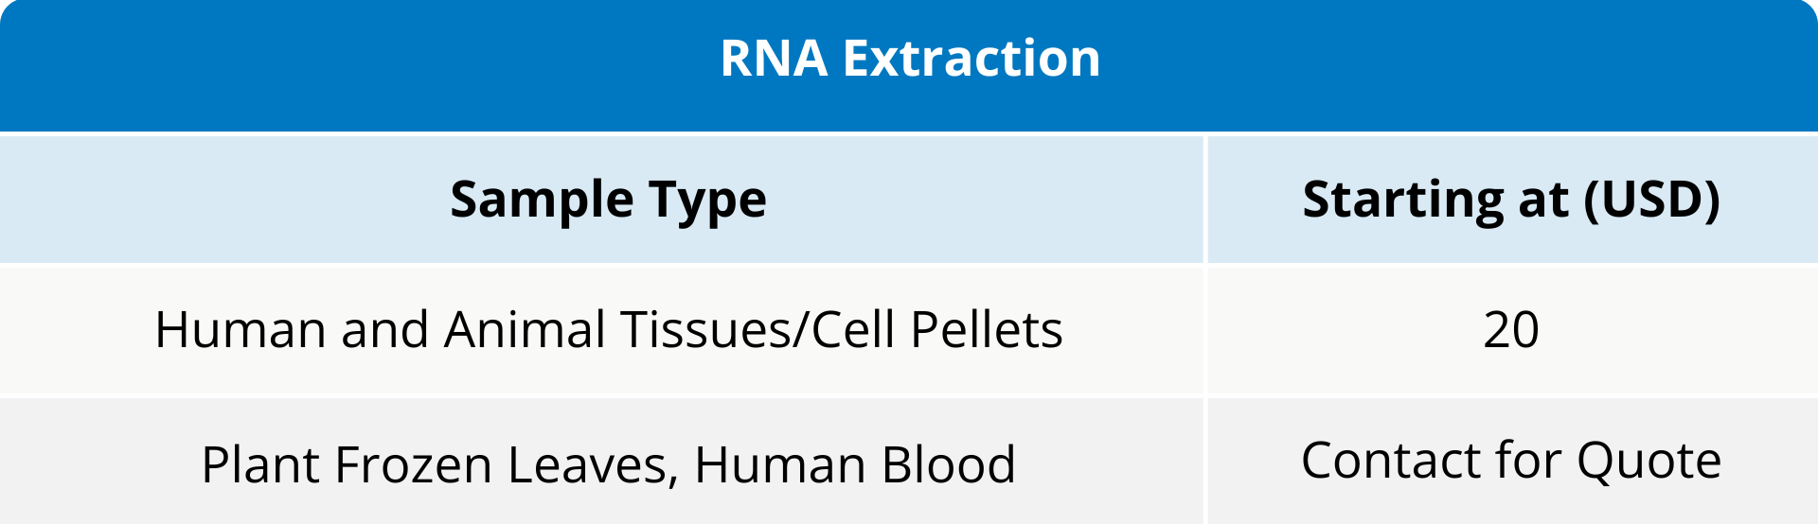Image resolution: width=1818 pixels, height=524 pixels.
Task: Select the "Sample Type" column header
Action: (x=608, y=200)
